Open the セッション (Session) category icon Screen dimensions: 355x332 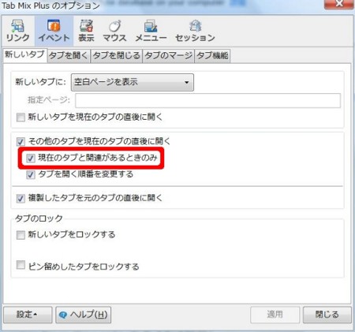195,31
